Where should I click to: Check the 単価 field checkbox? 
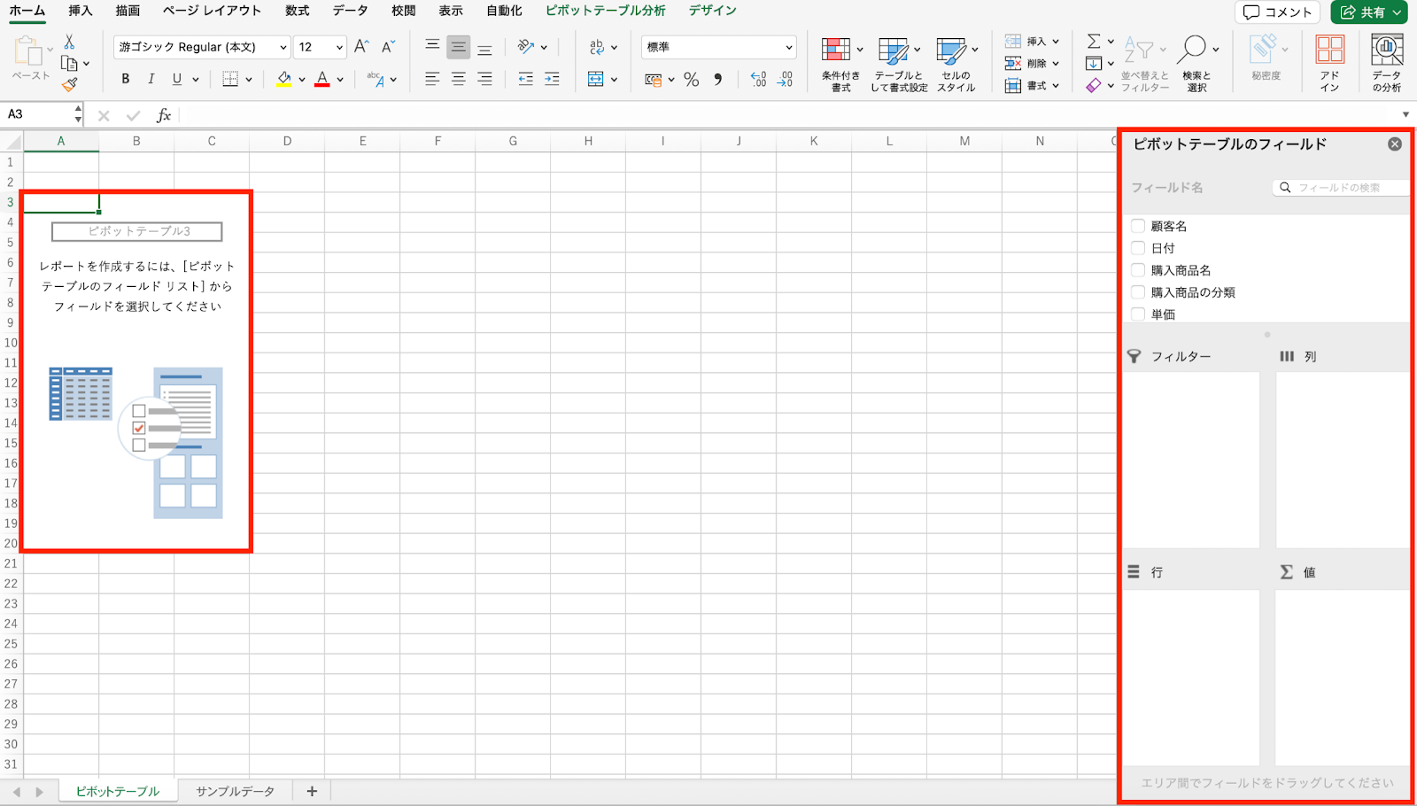(x=1138, y=314)
